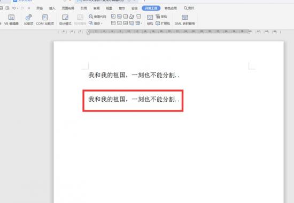Insert a repeating section content control
Image resolution: width=294 pixels, height=203 pixels.
[x=132, y=23]
